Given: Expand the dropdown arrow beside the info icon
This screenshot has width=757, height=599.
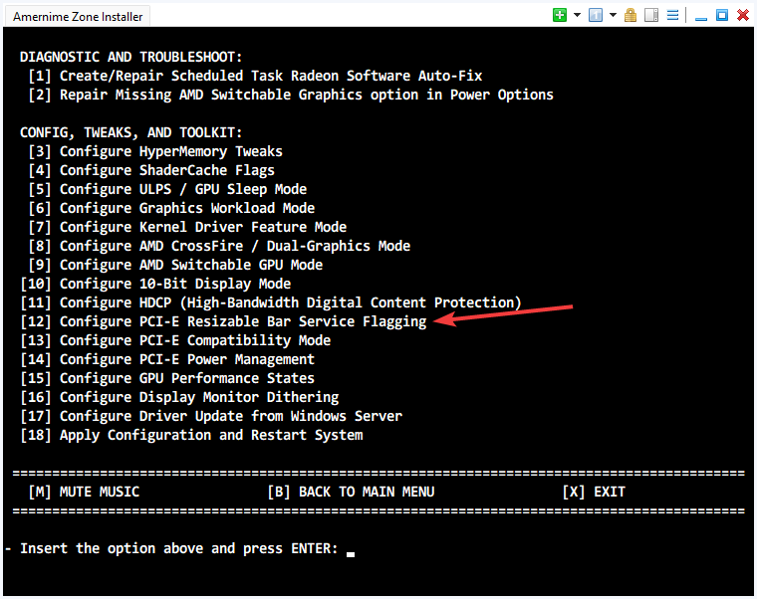Looking at the screenshot, I should (x=613, y=15).
